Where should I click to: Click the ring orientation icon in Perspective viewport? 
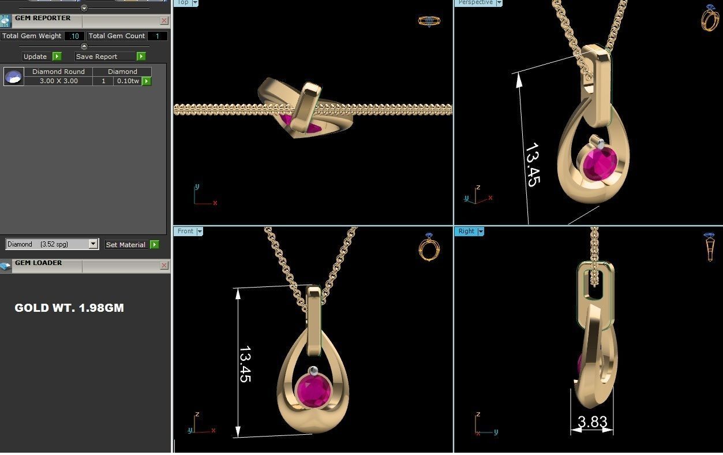click(709, 18)
